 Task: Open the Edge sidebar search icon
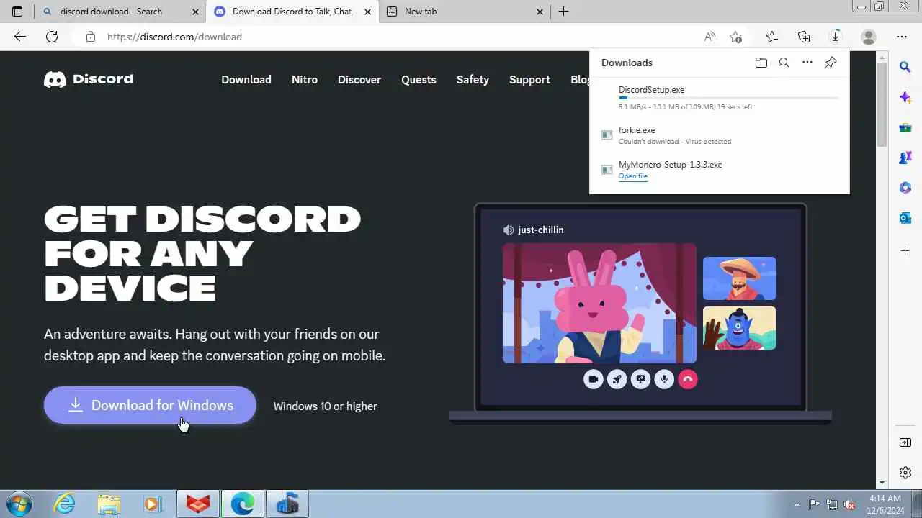(905, 67)
